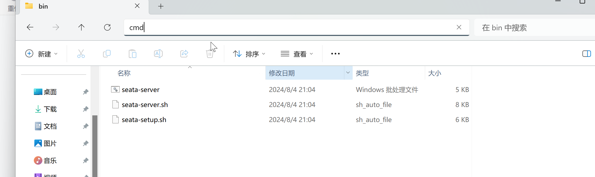Unpin Pictures via its pin icon
Image resolution: width=595 pixels, height=177 pixels.
[x=86, y=143]
